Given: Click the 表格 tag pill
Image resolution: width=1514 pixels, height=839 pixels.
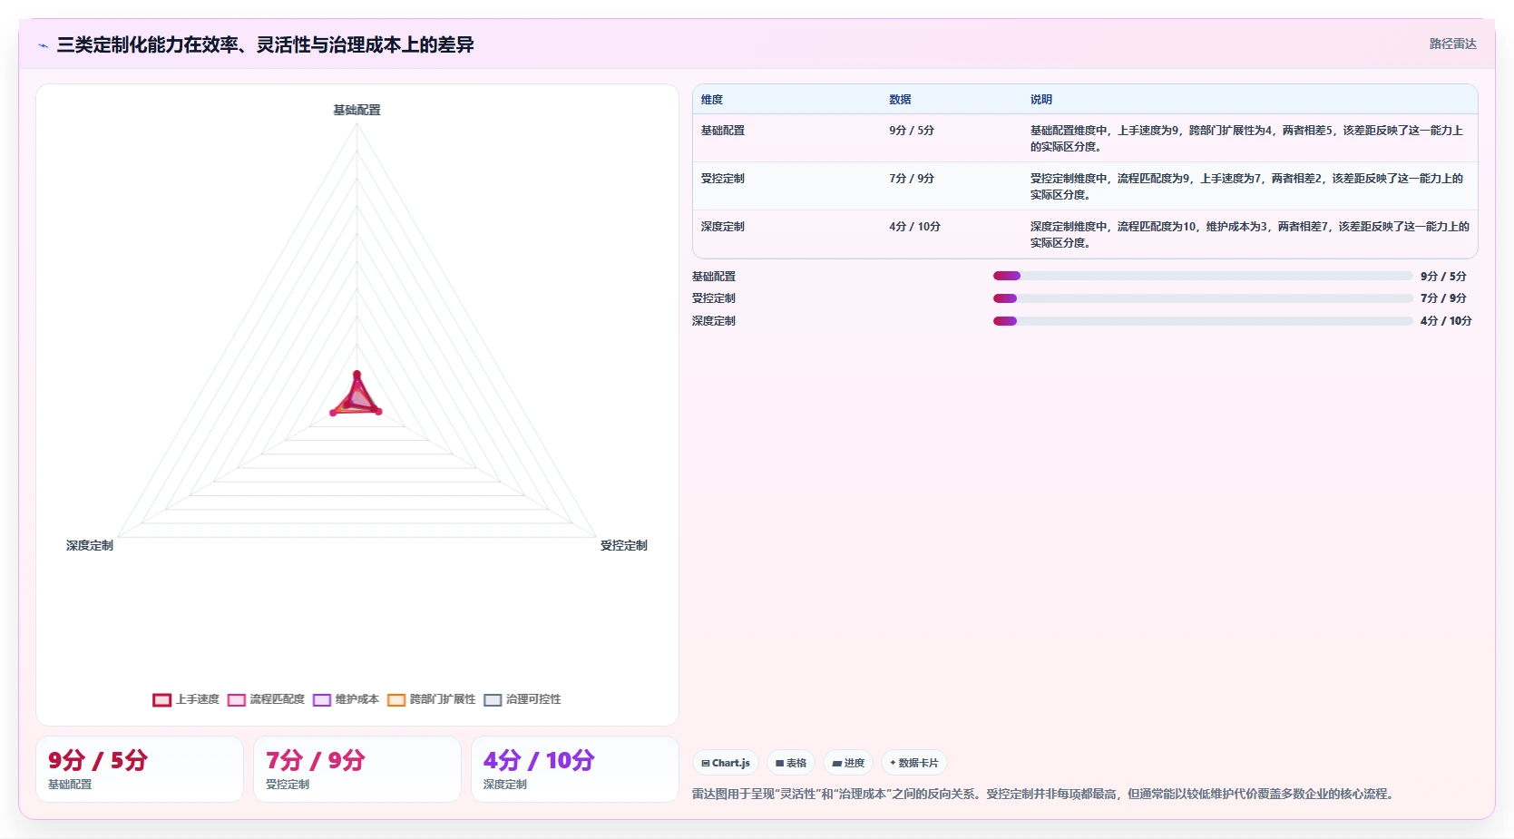Looking at the screenshot, I should [x=791, y=763].
